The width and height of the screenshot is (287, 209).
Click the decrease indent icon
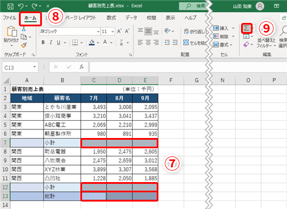tap(167, 42)
